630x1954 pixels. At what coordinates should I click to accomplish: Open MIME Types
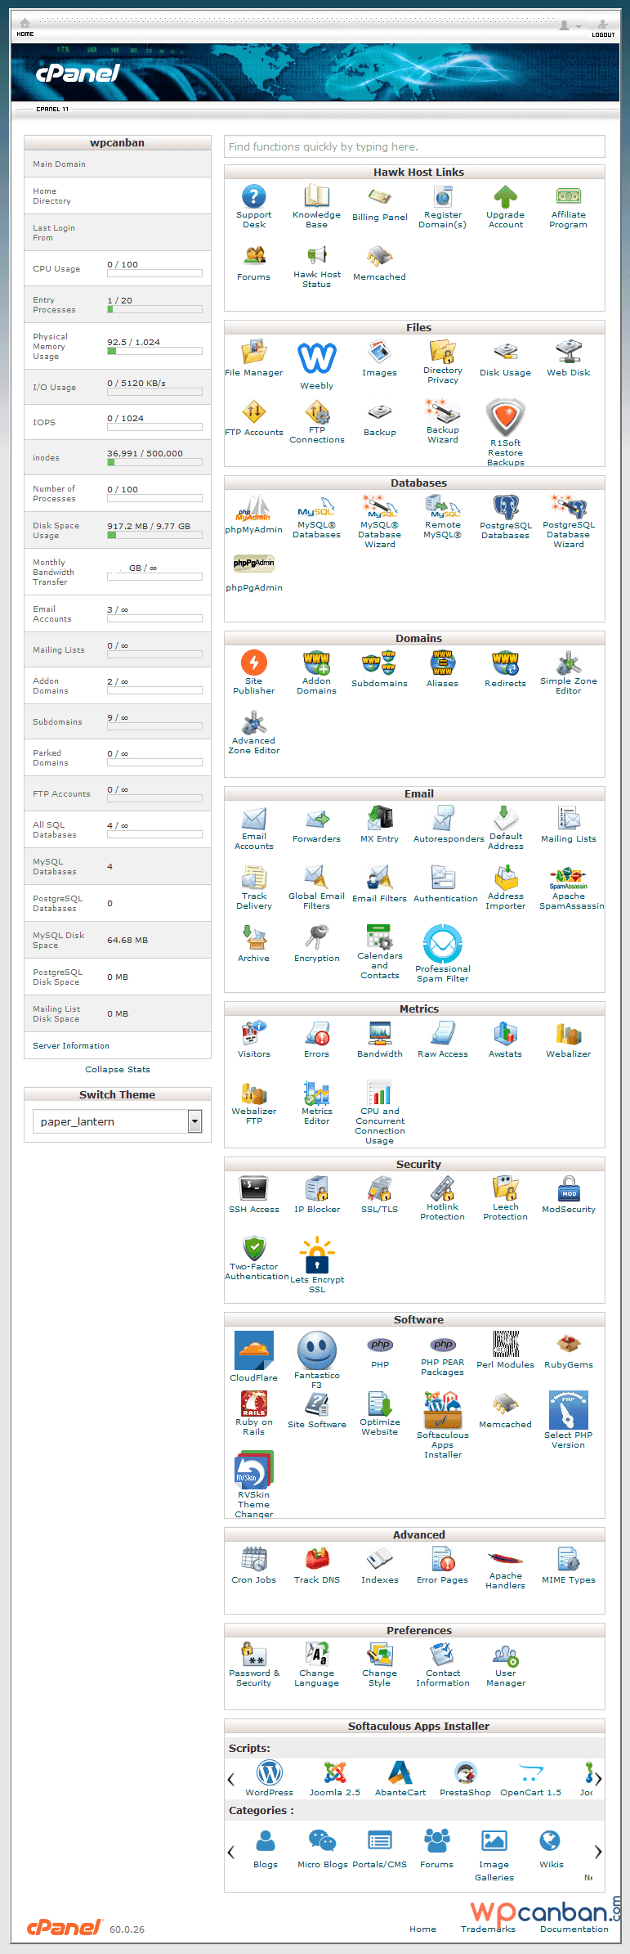569,1559
